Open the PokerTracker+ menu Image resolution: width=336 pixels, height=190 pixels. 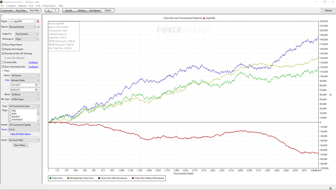pyautogui.click(x=49, y=6)
